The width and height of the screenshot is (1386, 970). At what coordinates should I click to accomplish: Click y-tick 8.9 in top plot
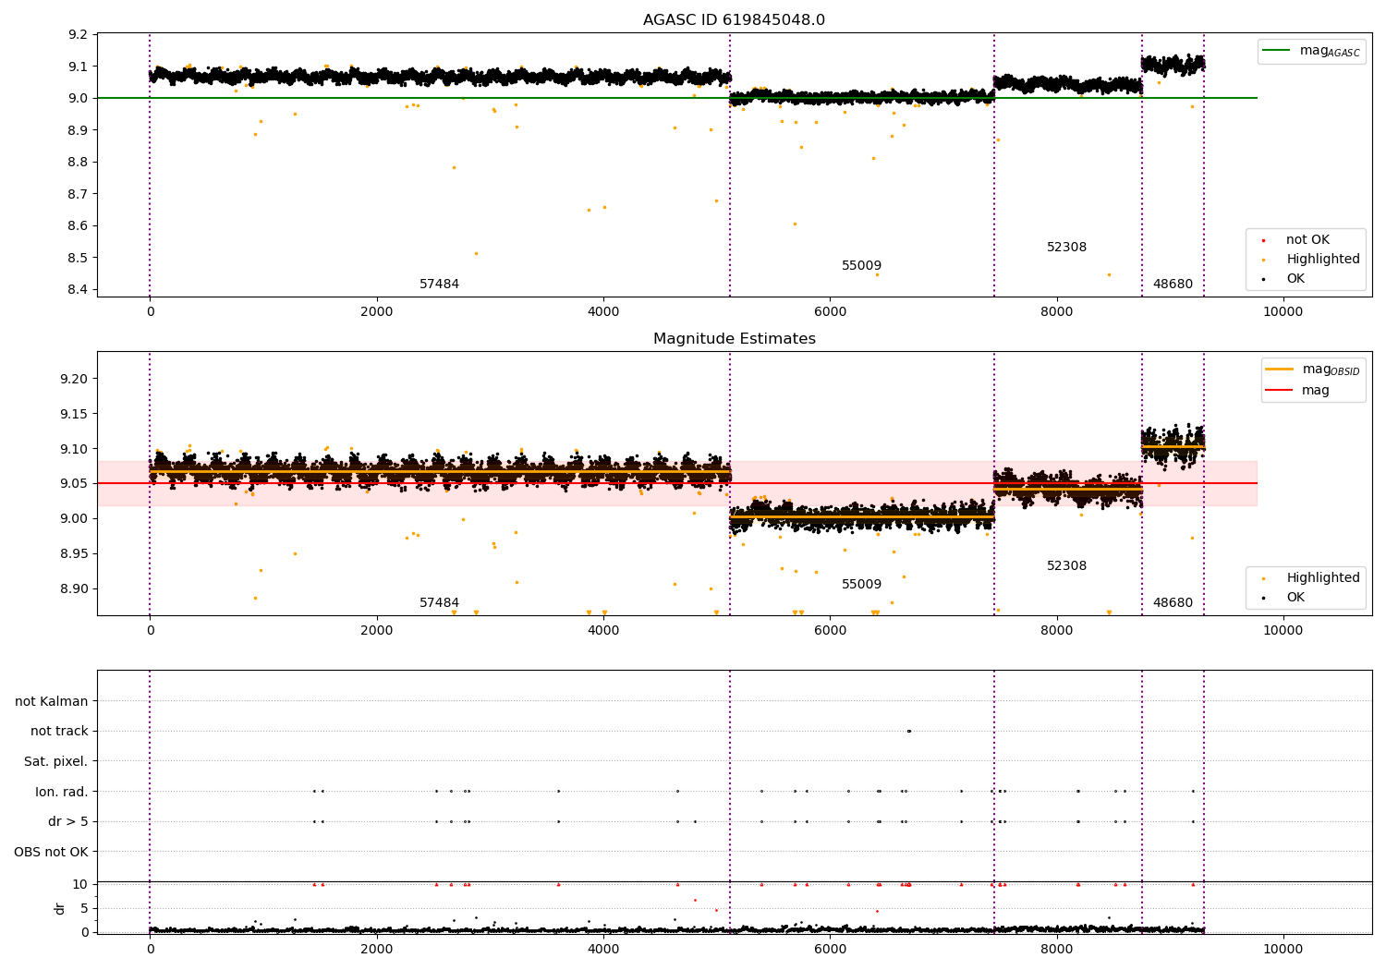[x=79, y=130]
